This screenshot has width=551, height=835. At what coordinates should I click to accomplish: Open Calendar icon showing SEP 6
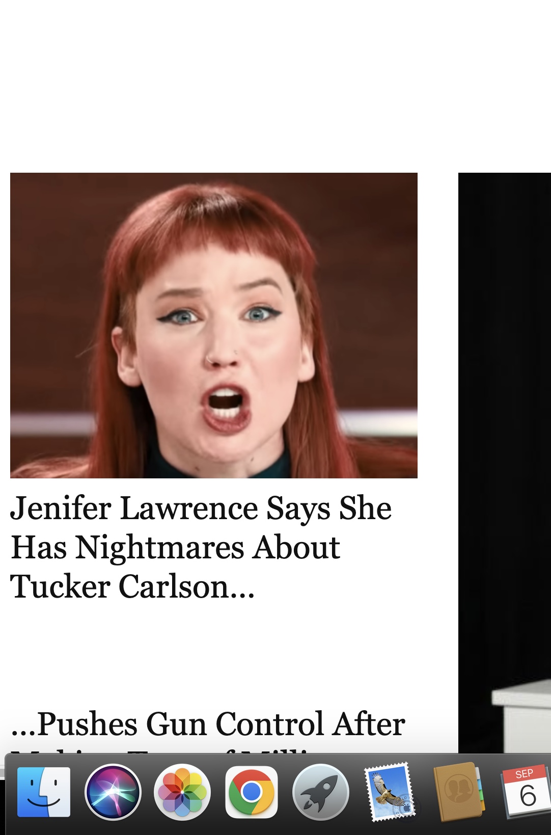[527, 792]
